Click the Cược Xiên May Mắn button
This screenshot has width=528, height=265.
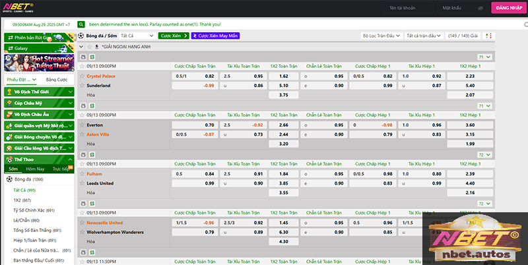215,35
